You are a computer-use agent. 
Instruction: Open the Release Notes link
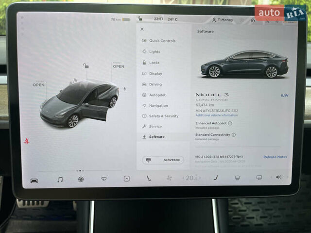[x=275, y=157]
